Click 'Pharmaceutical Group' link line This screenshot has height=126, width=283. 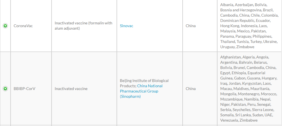point(139,91)
